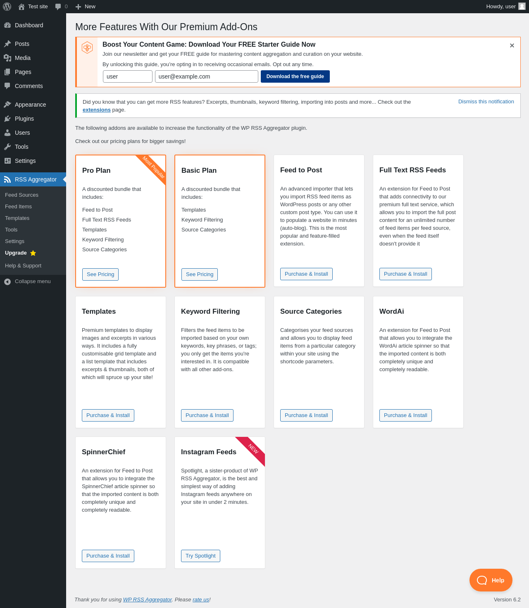
Task: Click the Appearance brush icon
Action: click(x=7, y=105)
